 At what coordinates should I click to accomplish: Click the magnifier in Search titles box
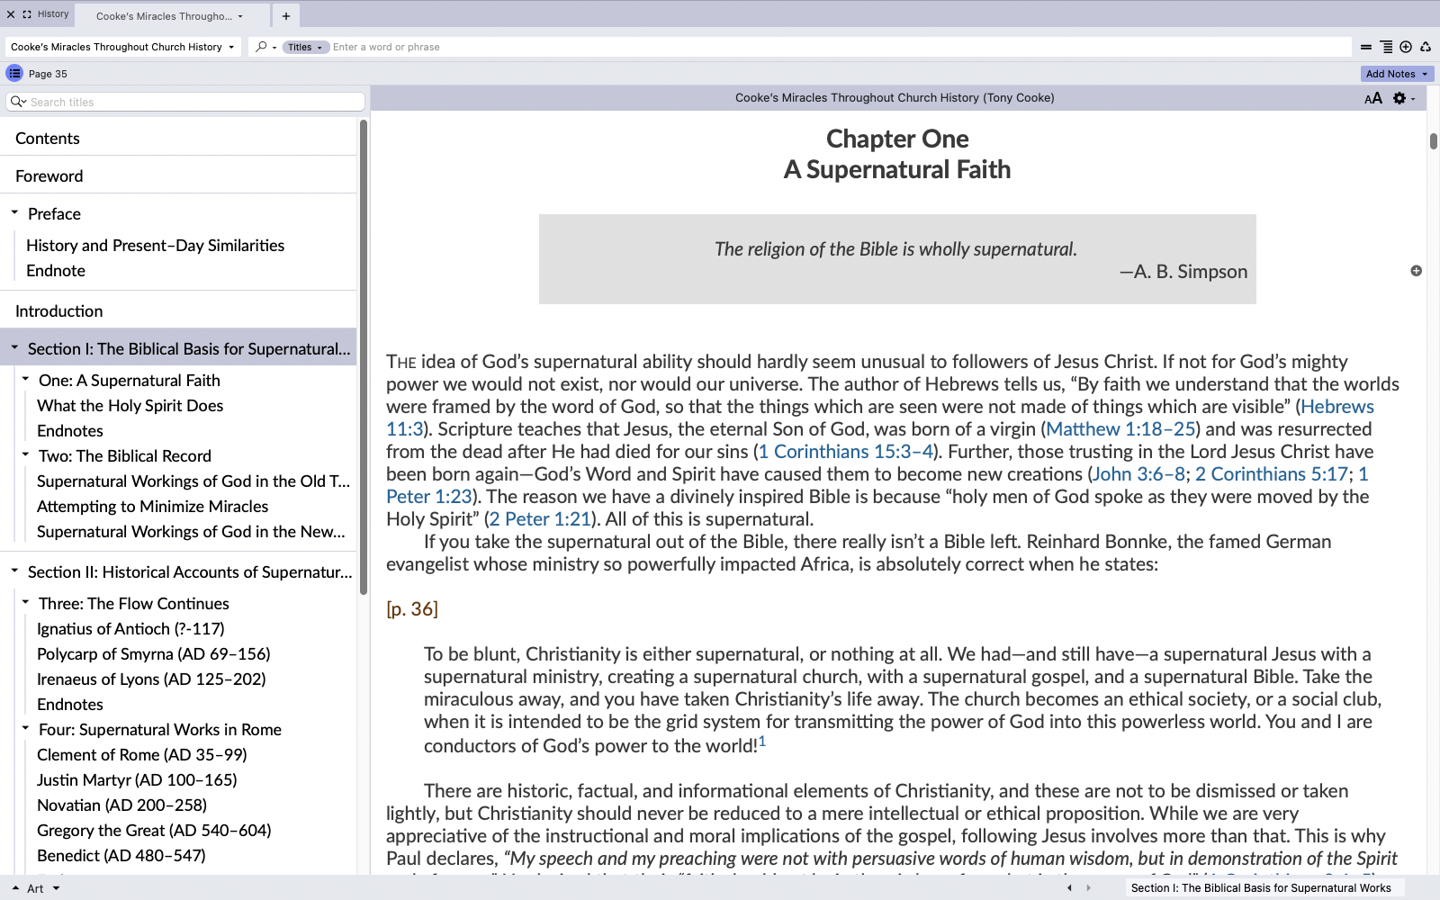point(17,102)
